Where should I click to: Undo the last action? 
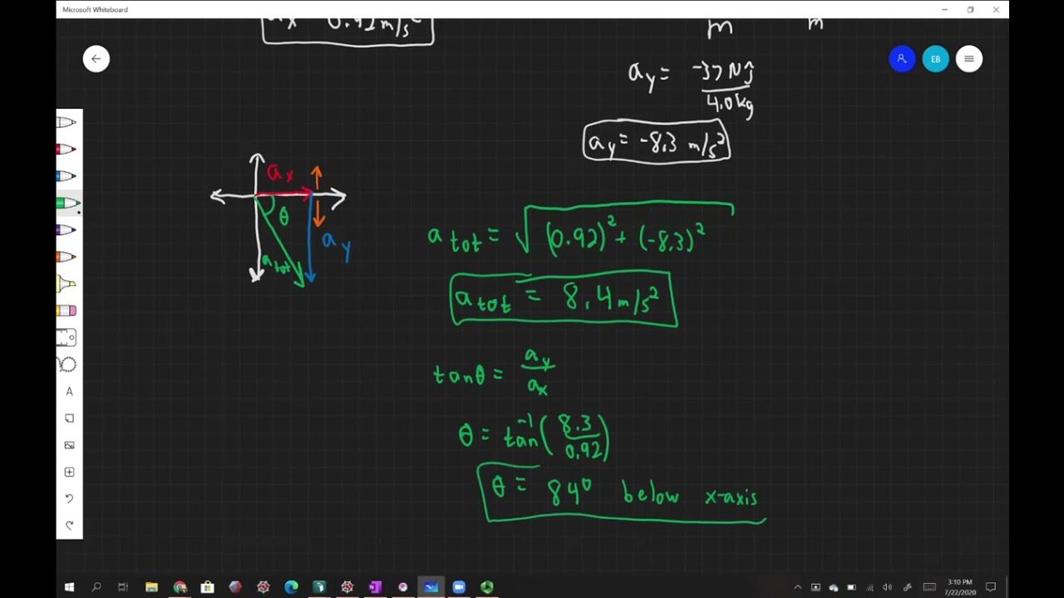[69, 498]
